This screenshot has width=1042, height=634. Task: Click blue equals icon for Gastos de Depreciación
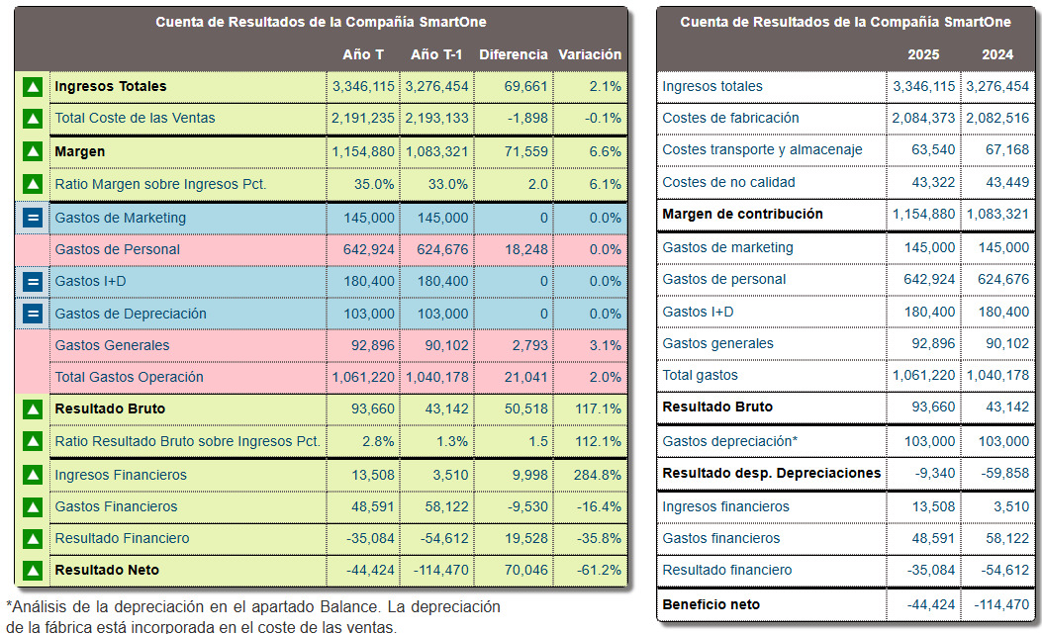coord(33,314)
